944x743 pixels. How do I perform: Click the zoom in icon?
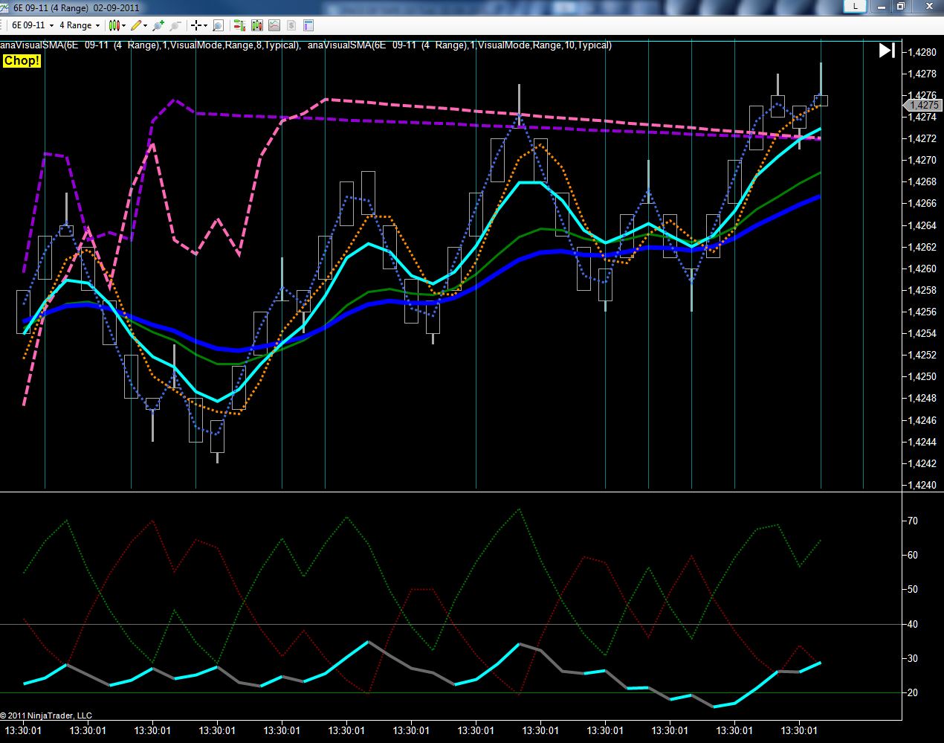[158, 25]
